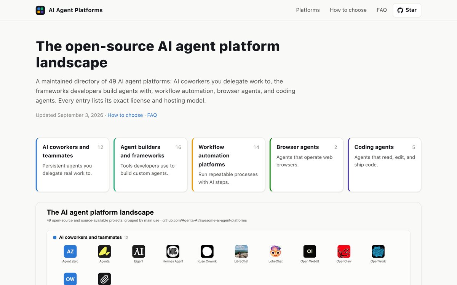Click the GitHub octocat icon in Star button
The width and height of the screenshot is (457, 285).
[400, 10]
